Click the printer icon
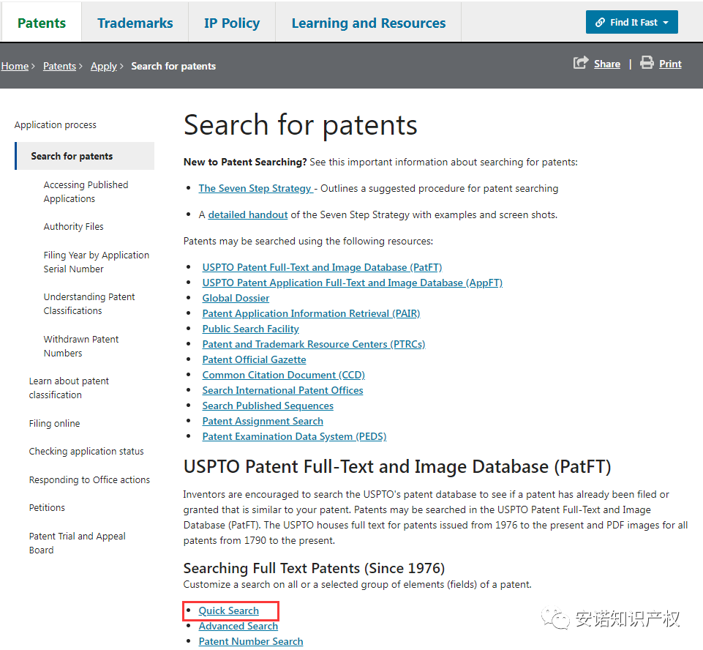 tap(647, 62)
